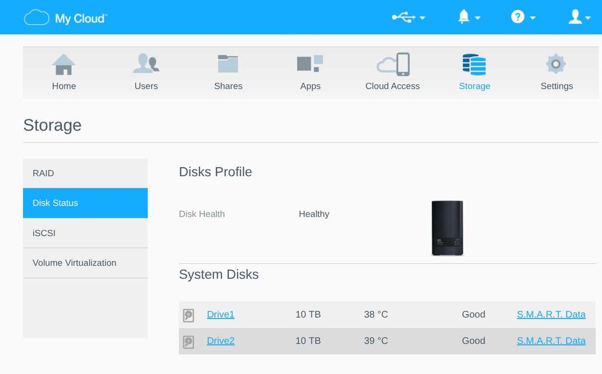Click Drive2's Good status
Viewport: 602px width, 374px height.
[x=473, y=340]
